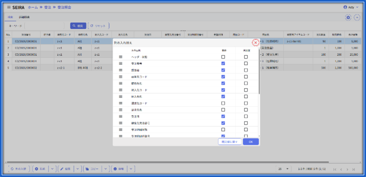The image size is (366, 177).
Task: Open the SEIRA hamburger navigation menu
Action: coord(9,7)
